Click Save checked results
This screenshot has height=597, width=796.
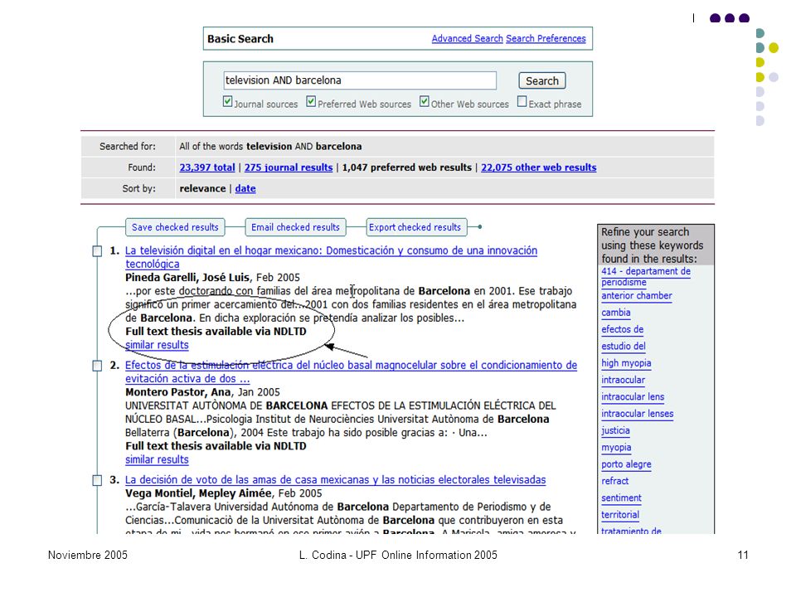click(175, 227)
